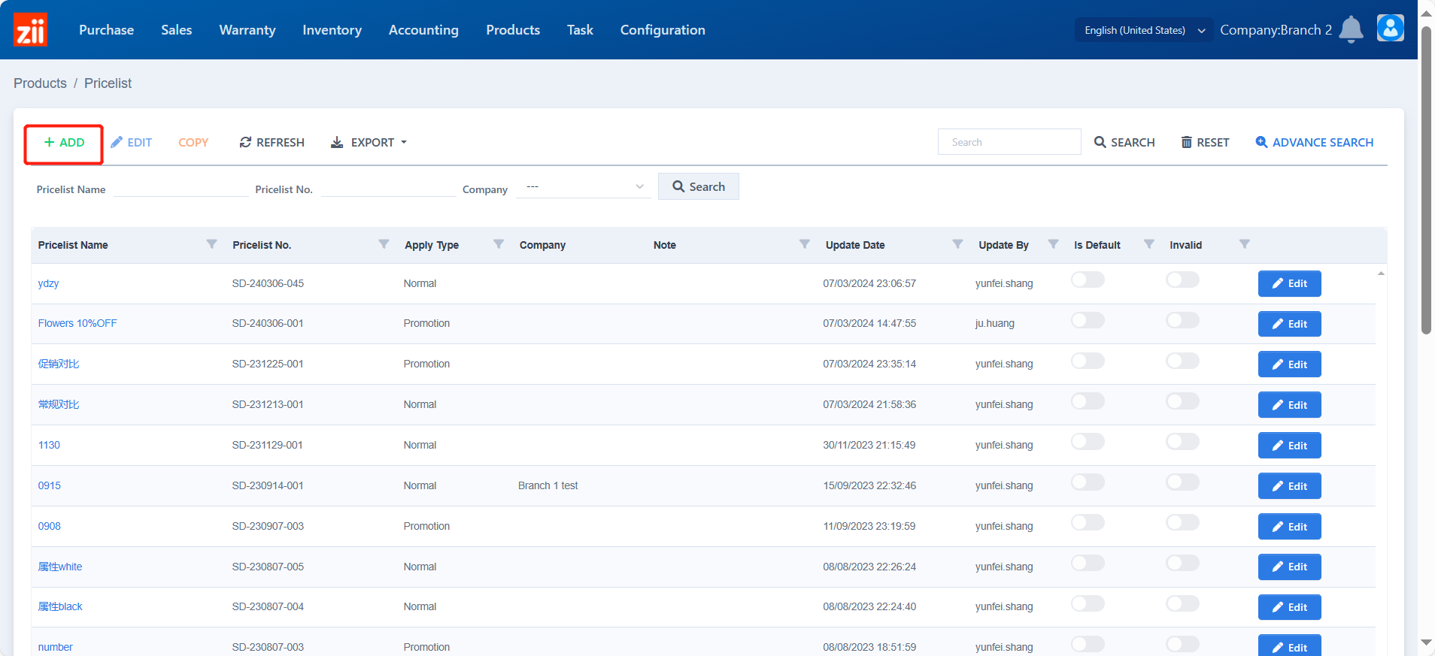
Task: Edit the 1130 pricelist row
Action: click(x=1289, y=446)
